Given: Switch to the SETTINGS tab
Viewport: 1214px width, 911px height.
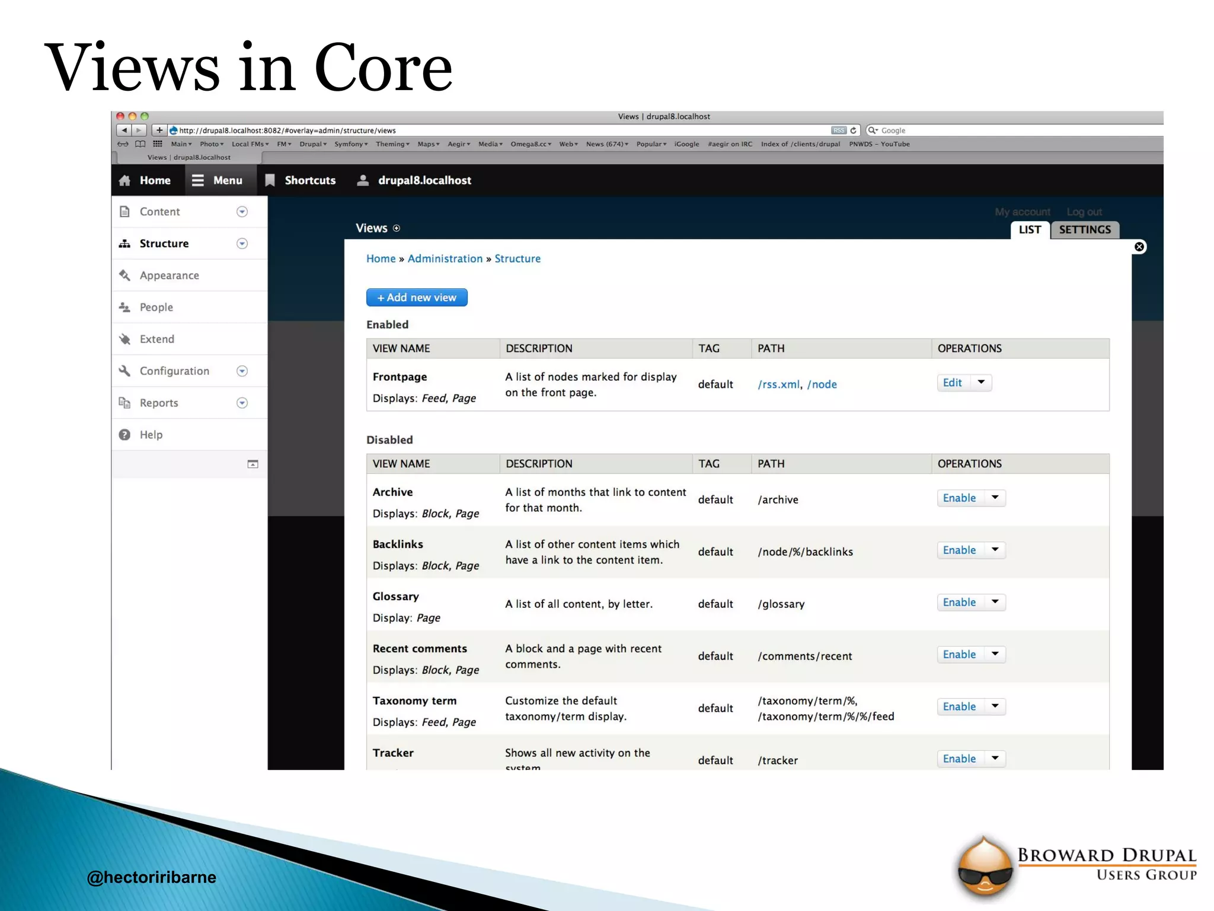Looking at the screenshot, I should [x=1084, y=230].
